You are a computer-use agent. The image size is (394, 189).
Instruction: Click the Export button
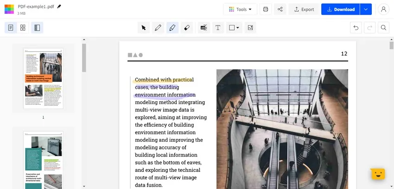tap(304, 9)
